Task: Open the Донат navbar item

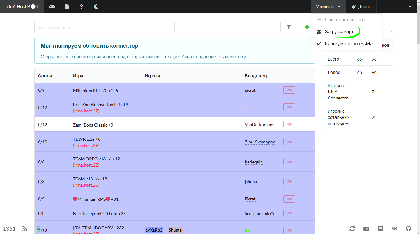Action: click(361, 6)
